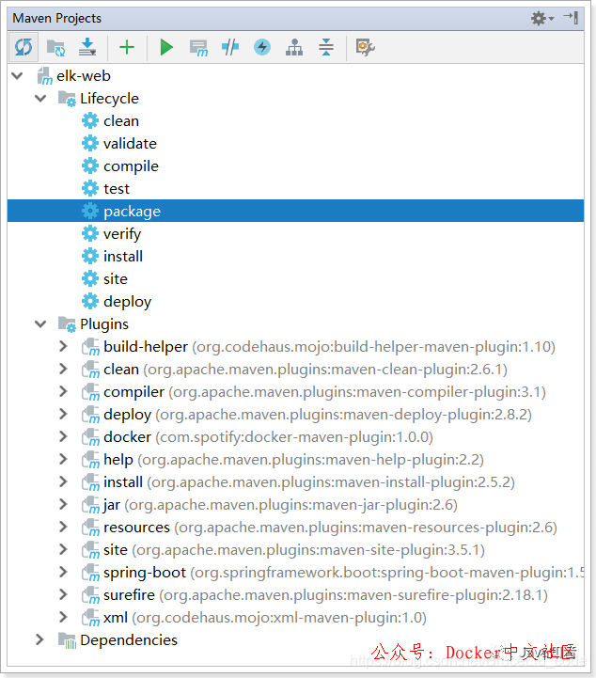The height and width of the screenshot is (678, 596).
Task: Hide the Maven Projects panel
Action: pyautogui.click(x=571, y=18)
